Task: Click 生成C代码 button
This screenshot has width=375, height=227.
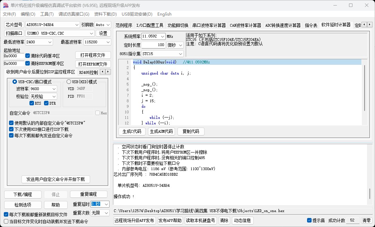Action: [x=132, y=131]
